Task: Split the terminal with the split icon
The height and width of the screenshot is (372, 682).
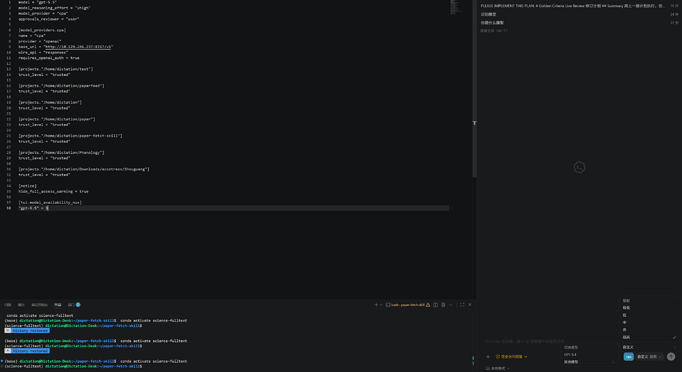Action: (x=435, y=305)
